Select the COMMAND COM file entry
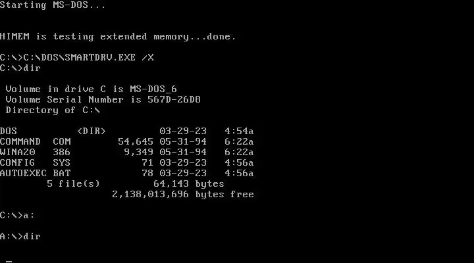474x263 pixels. [126, 141]
